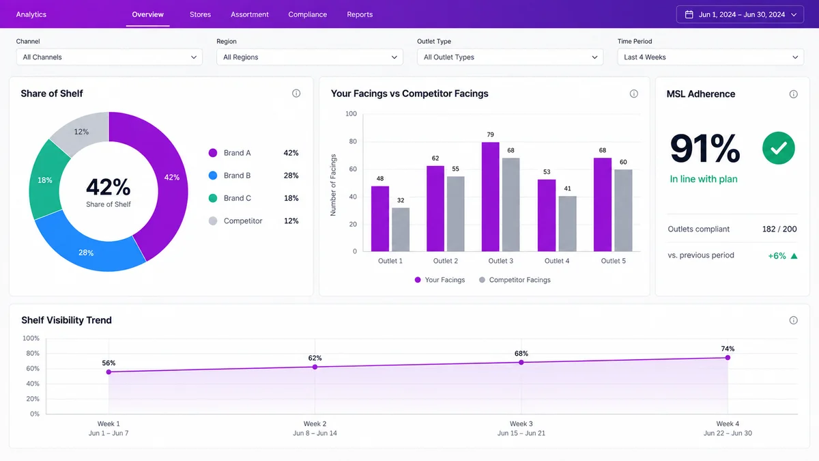The height and width of the screenshot is (461, 819).
Task: Click the "Competitor" donut legend label
Action: click(243, 221)
